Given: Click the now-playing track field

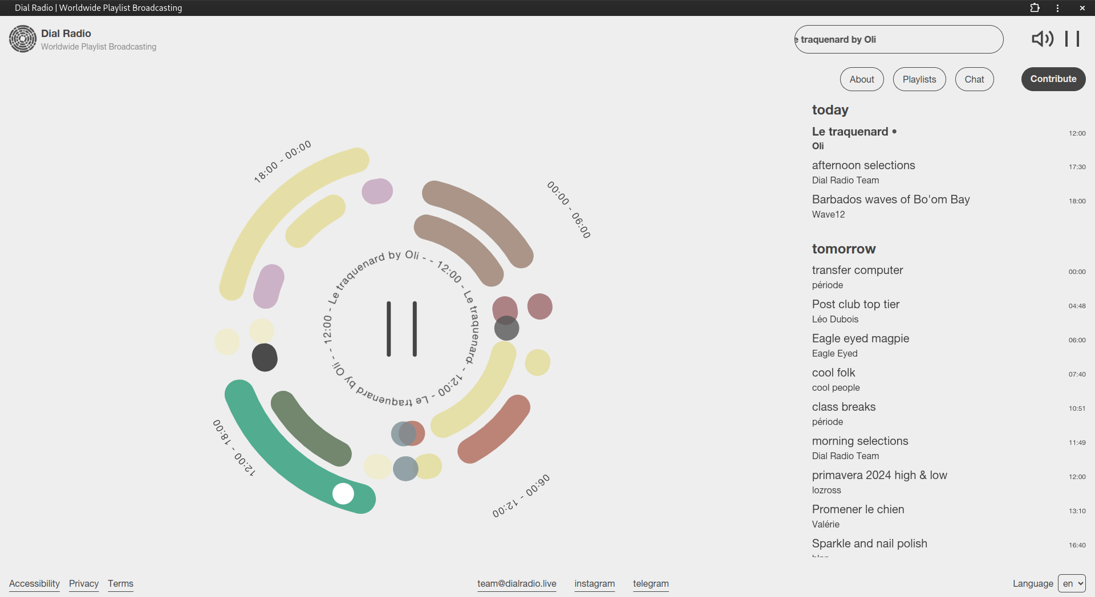Looking at the screenshot, I should [898, 39].
